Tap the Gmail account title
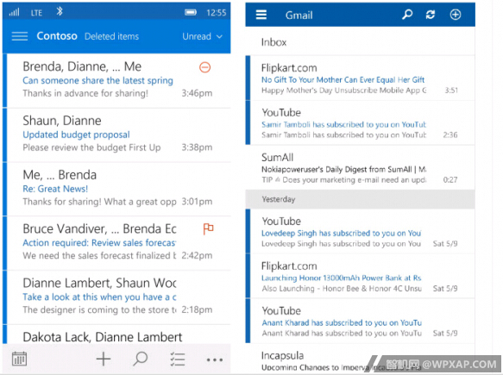The height and width of the screenshot is (375, 503). 299,15
